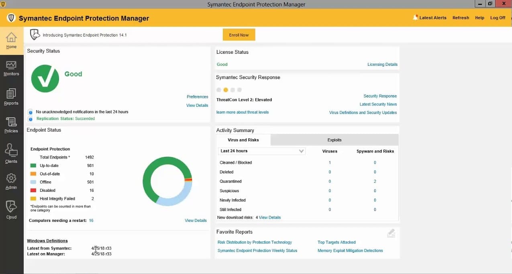The width and height of the screenshot is (512, 274).
Task: Click the title bar Symantec shield icon
Action: point(3,4)
